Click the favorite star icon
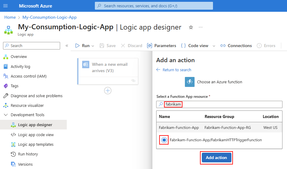The width and height of the screenshot is (287, 169). click(x=191, y=27)
